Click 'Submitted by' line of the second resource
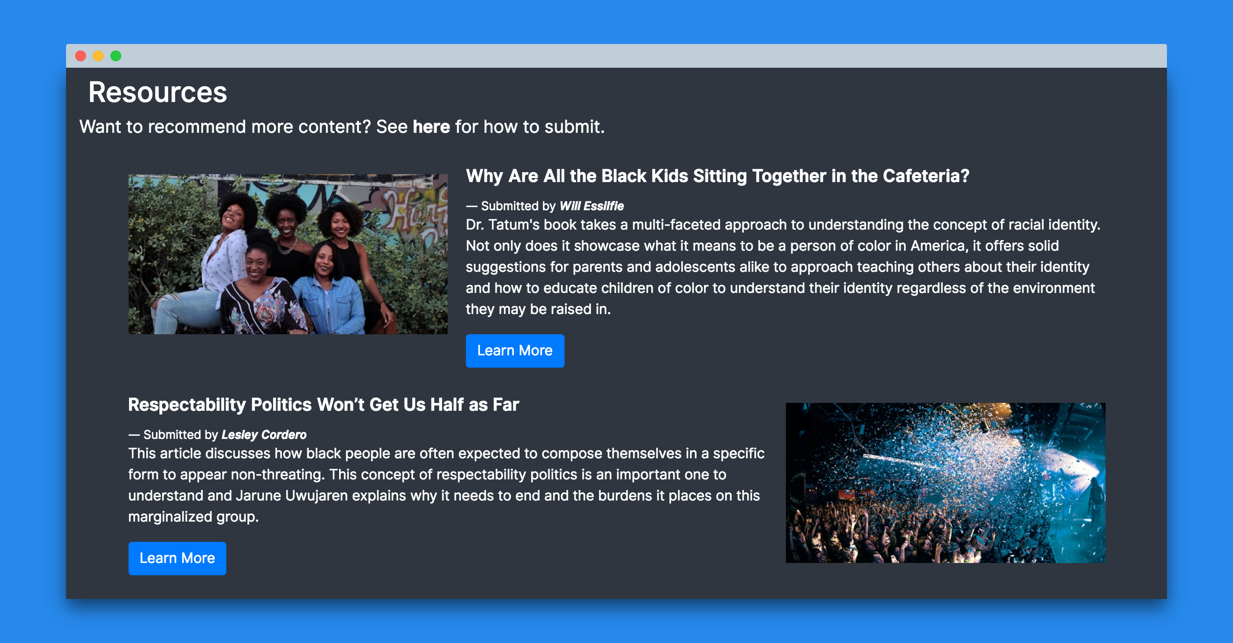 pos(180,435)
